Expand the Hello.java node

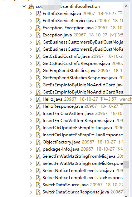click(31, 99)
